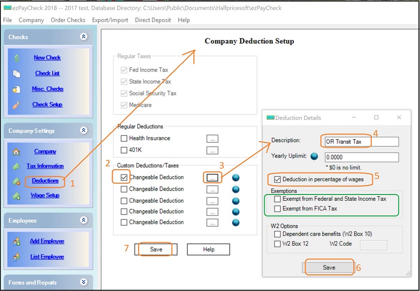Open the Tax Information link
This screenshot has width=420, height=291.
pos(45,166)
